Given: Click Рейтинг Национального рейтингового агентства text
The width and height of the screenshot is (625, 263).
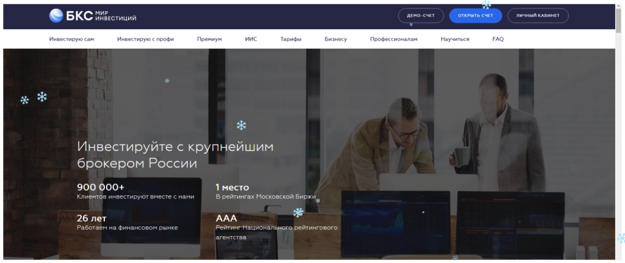Looking at the screenshot, I should pos(276,232).
